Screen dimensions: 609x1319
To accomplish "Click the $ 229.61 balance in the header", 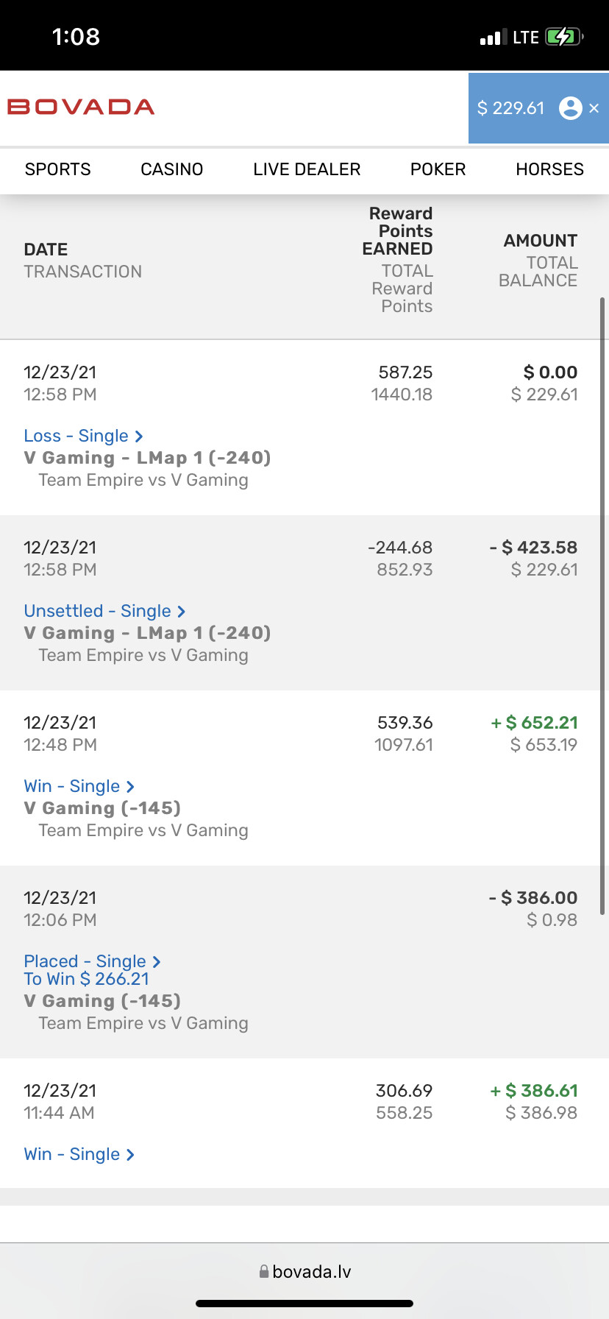I will pyautogui.click(x=510, y=108).
